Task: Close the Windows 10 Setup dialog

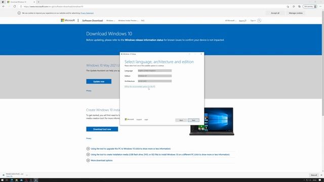Action: pyautogui.click(x=201, y=54)
